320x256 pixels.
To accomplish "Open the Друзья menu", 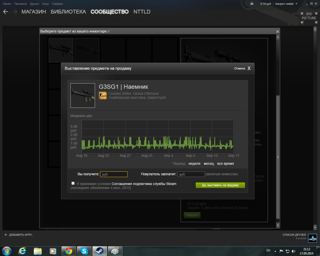I will click(34, 4).
